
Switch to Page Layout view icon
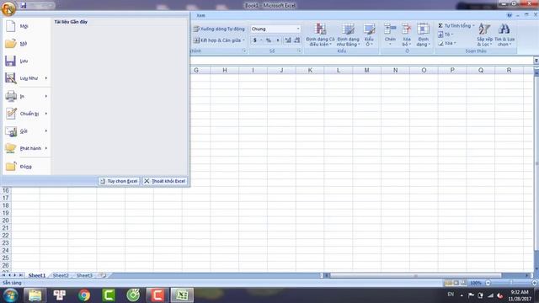456,283
